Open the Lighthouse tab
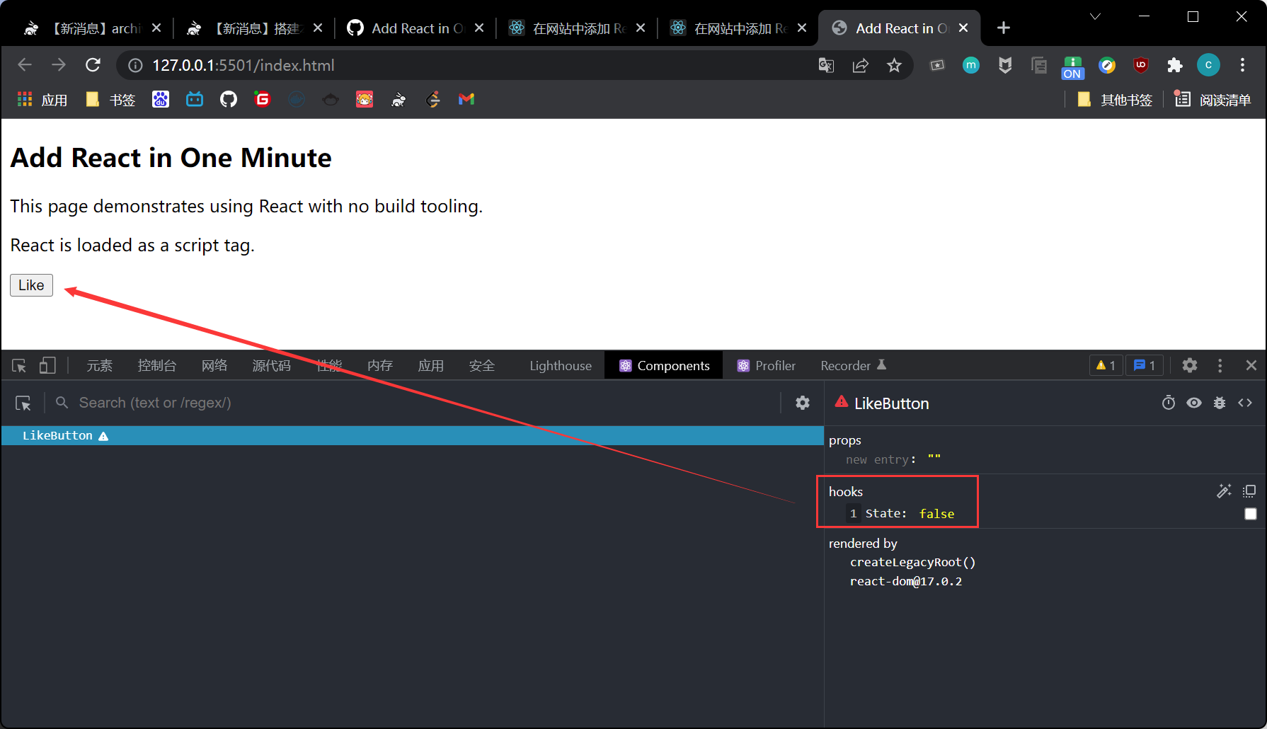The image size is (1267, 729). click(x=560, y=365)
